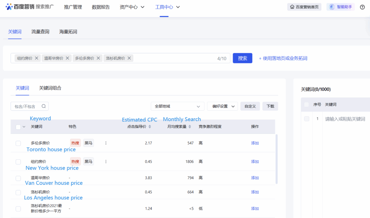This screenshot has width=370, height=218.
Task: Toggle the select-all checkbox in table header
Action: click(x=18, y=127)
